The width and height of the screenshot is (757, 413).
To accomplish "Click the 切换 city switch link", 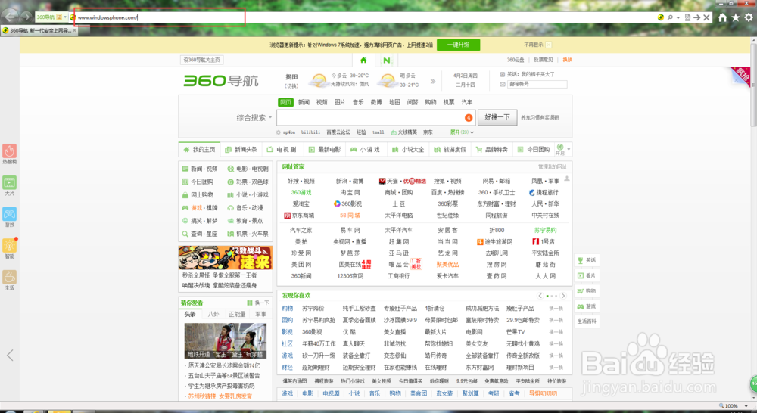I will pyautogui.click(x=291, y=86).
